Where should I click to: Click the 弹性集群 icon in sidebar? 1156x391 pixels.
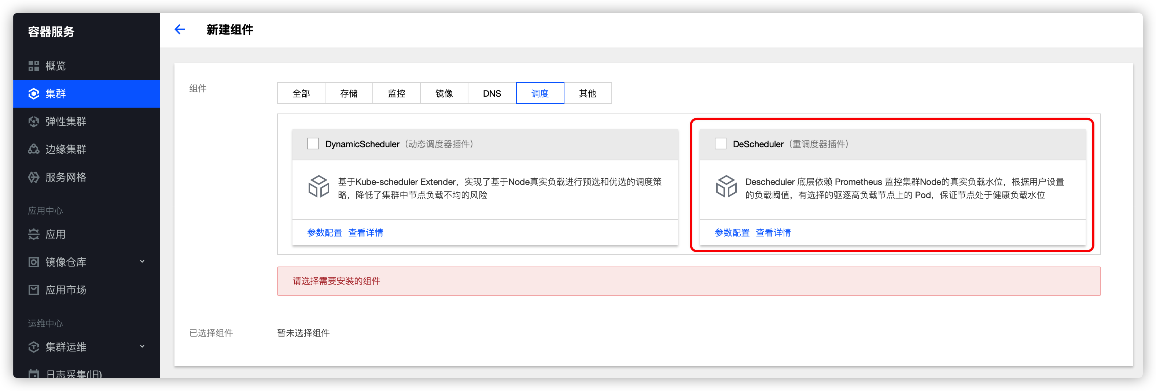coord(34,122)
